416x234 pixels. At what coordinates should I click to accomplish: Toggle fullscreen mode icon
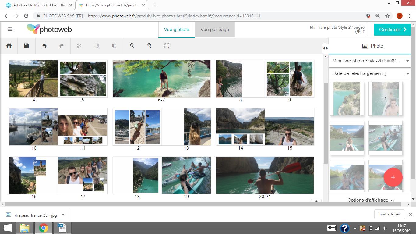tap(167, 46)
